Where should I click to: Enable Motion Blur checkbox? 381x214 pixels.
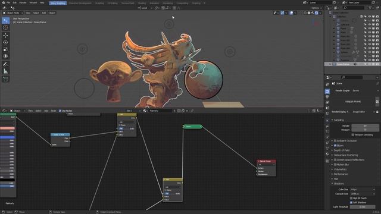[x=335, y=165]
